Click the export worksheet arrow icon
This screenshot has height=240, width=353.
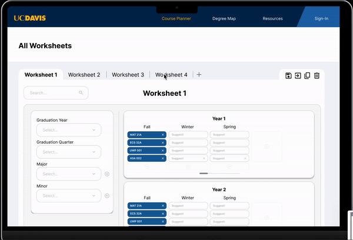pyautogui.click(x=298, y=75)
